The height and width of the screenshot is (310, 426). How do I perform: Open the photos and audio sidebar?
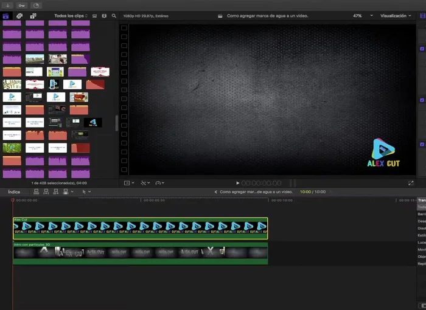coord(19,16)
